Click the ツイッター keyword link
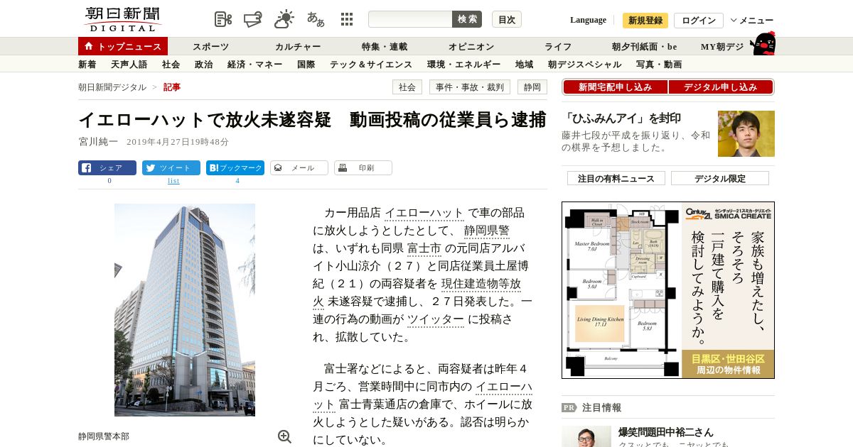Screen dimensions: 853x447 pos(436,320)
